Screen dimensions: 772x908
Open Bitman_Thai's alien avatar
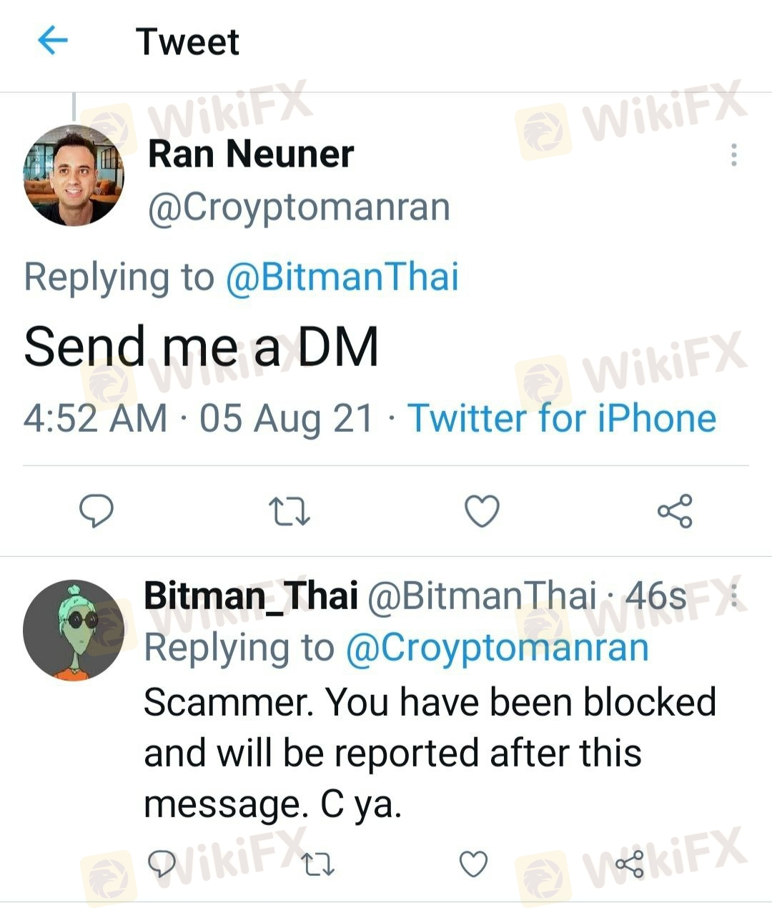(74, 630)
